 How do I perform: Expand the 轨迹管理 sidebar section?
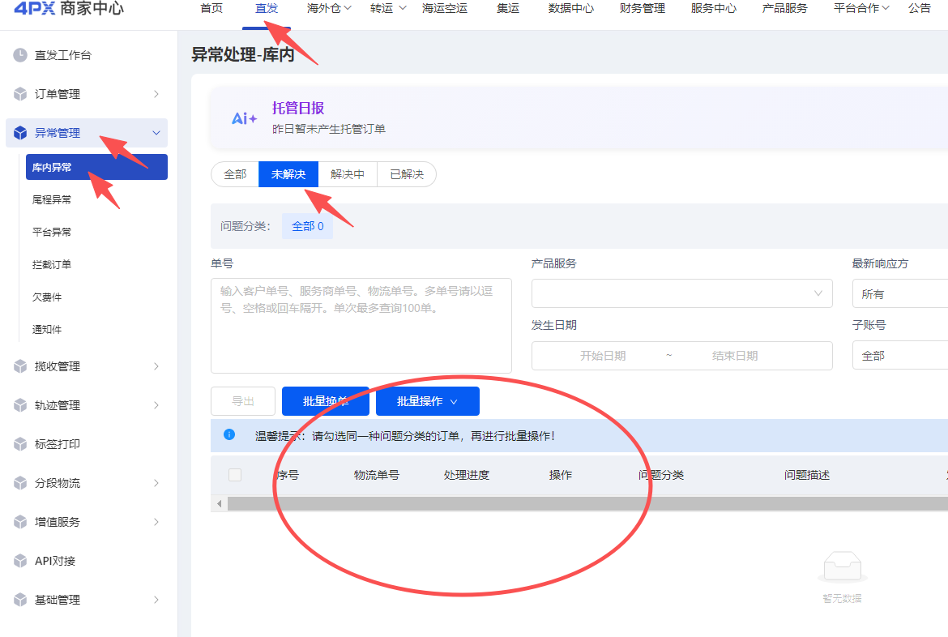pos(87,405)
